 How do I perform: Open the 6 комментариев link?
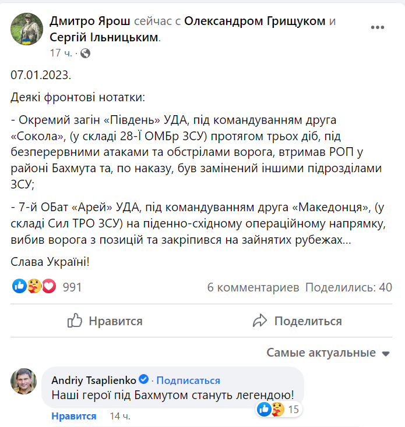click(253, 287)
